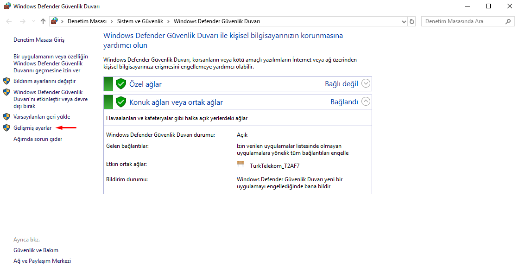Click the Back navigation arrow

click(9, 21)
